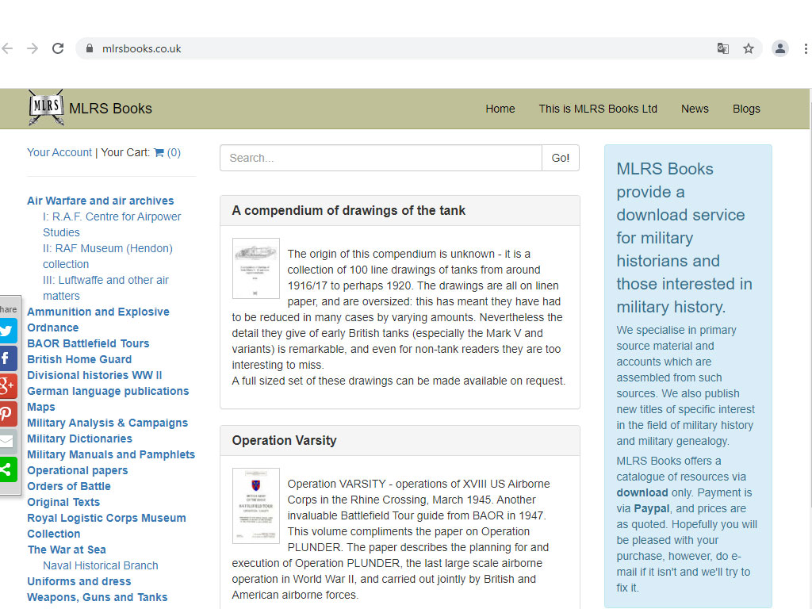Click the MLRS Books crossed-swords logo

point(46,109)
